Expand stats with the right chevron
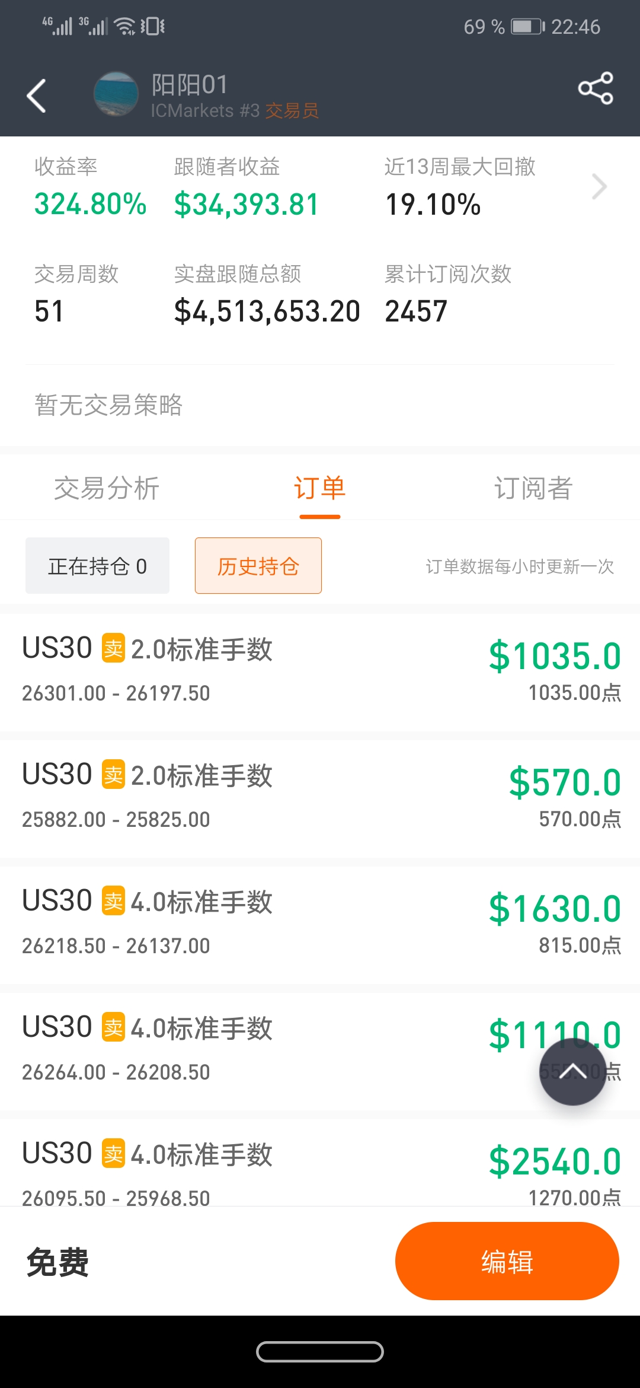 599,187
